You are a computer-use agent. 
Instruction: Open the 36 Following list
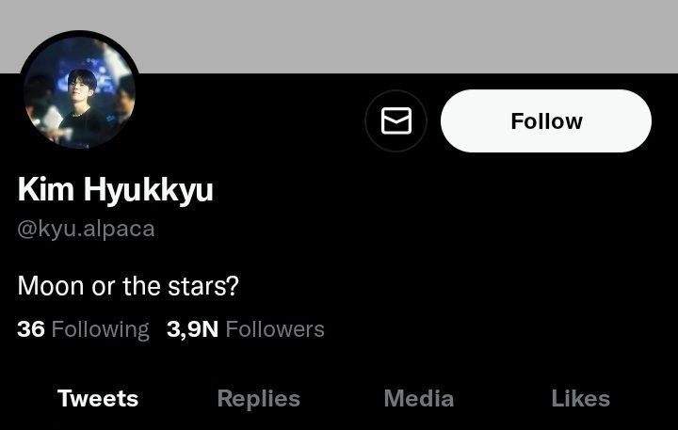coord(83,329)
